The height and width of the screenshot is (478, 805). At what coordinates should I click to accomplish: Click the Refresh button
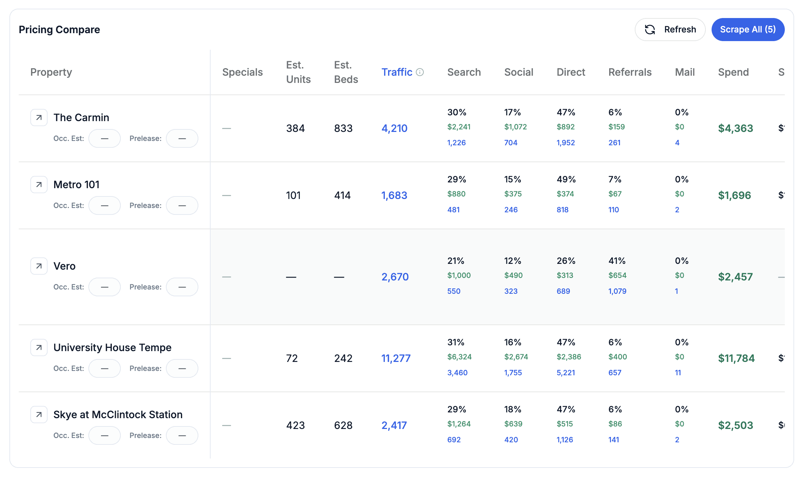(670, 30)
